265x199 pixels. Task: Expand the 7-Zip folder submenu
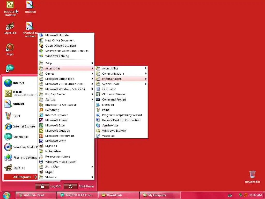point(66,63)
